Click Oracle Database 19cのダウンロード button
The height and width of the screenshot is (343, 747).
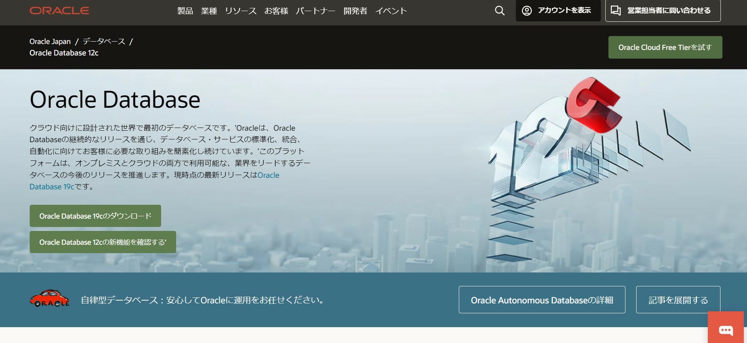[x=95, y=216]
